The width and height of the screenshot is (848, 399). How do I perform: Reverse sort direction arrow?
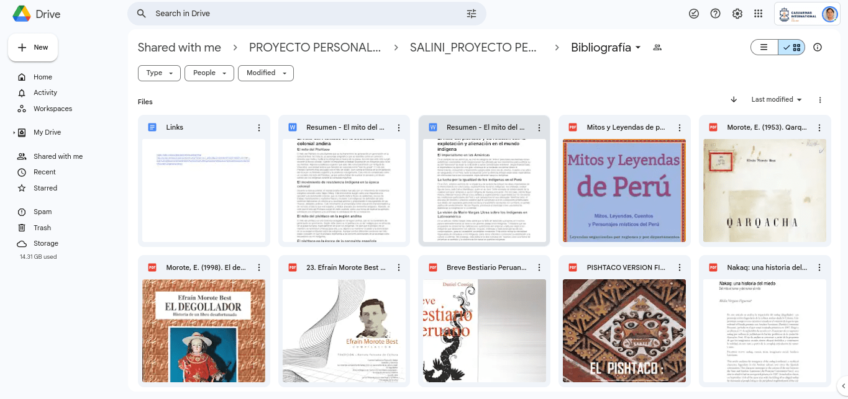(x=734, y=100)
